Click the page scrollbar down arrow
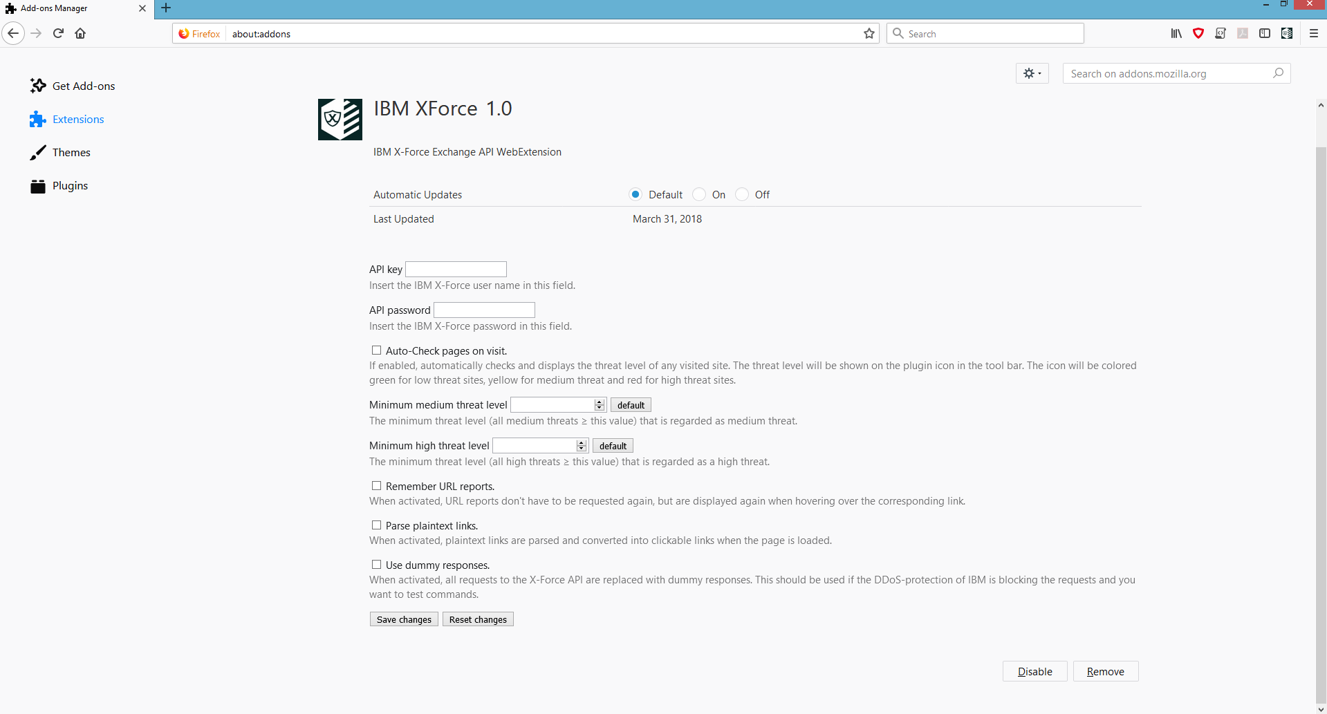Screen dimensions: 1327x714 pos(1321,708)
